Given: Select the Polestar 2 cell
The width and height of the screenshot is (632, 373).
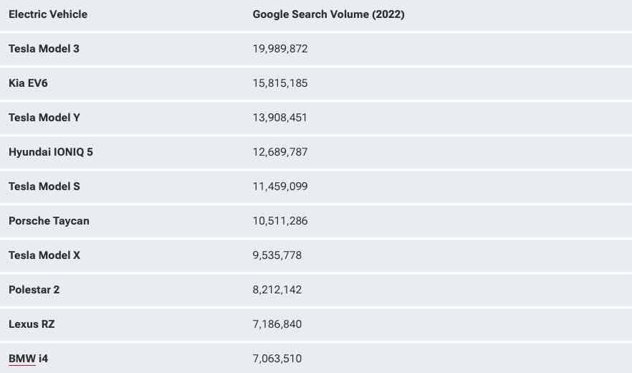Looking at the screenshot, I should click(x=34, y=290).
